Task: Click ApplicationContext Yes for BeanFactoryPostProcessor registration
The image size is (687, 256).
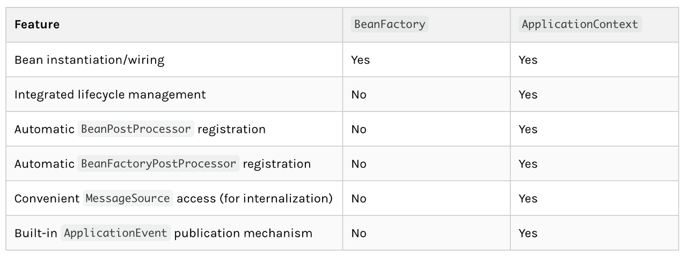Action: click(x=528, y=164)
